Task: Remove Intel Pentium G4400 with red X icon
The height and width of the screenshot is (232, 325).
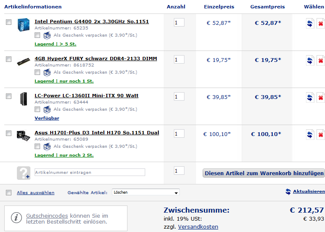Action: click(321, 23)
